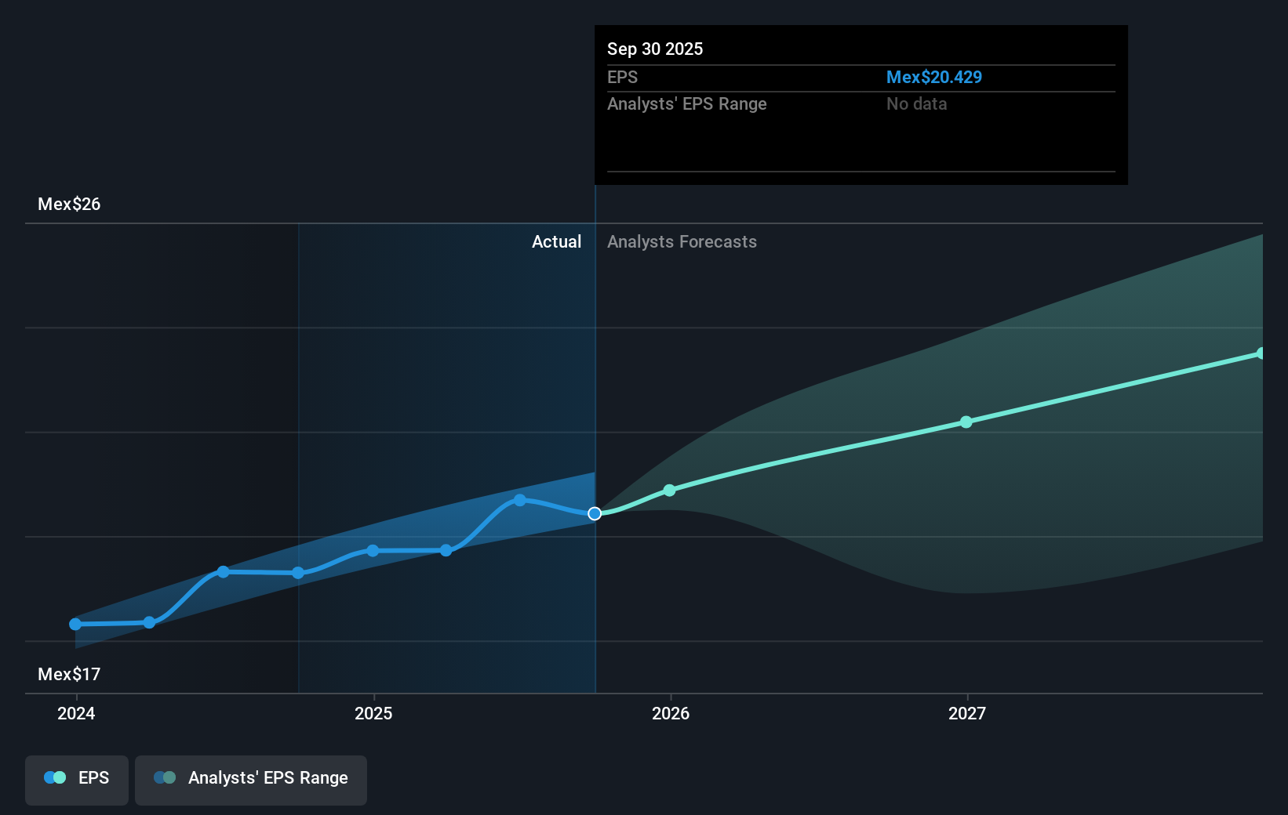
Task: Click the first 2024 EPS data point
Action: 75,624
